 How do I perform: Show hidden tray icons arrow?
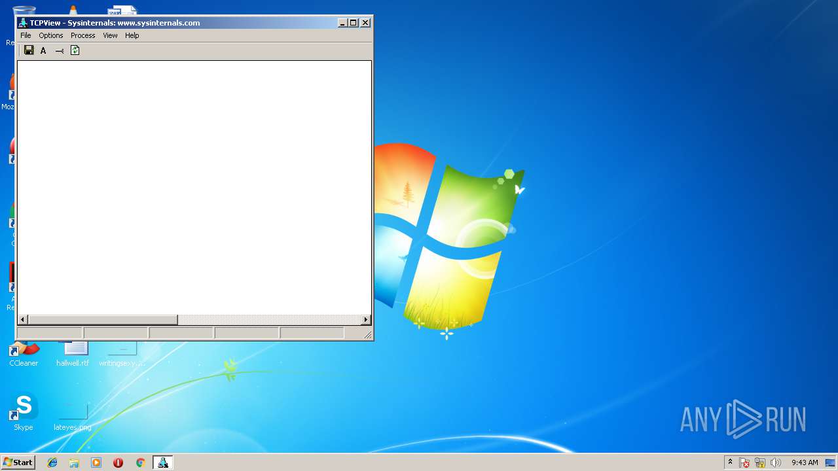730,462
